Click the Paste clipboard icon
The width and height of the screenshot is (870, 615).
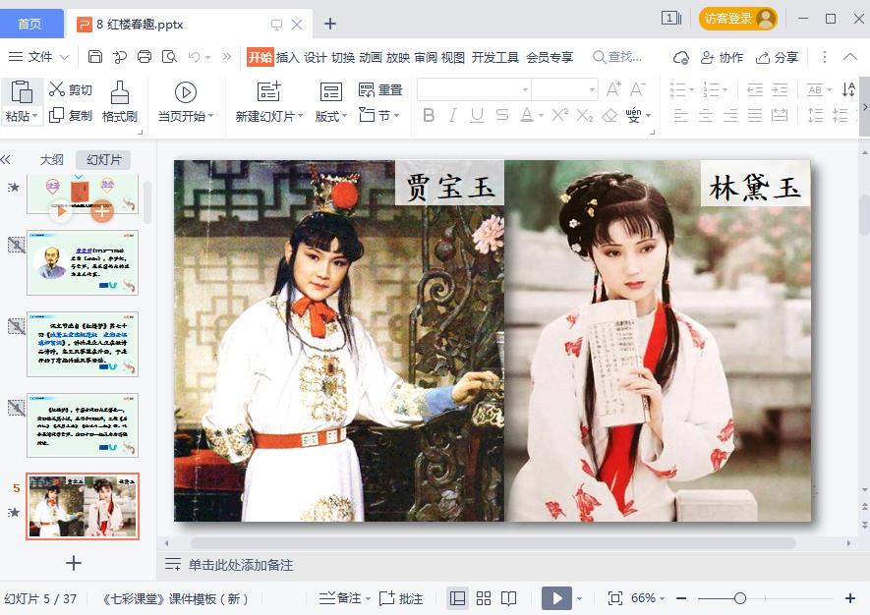coord(22,92)
